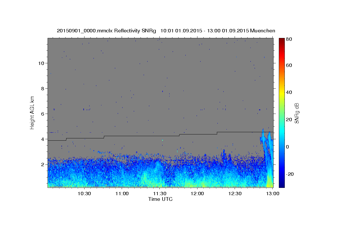This screenshot has height=225, width=338.
Task: Click the 13:00 time tick label
Action: pyautogui.click(x=273, y=194)
